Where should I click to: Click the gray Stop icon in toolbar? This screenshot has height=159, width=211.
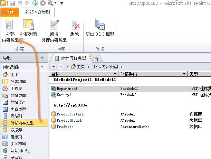point(43,3)
